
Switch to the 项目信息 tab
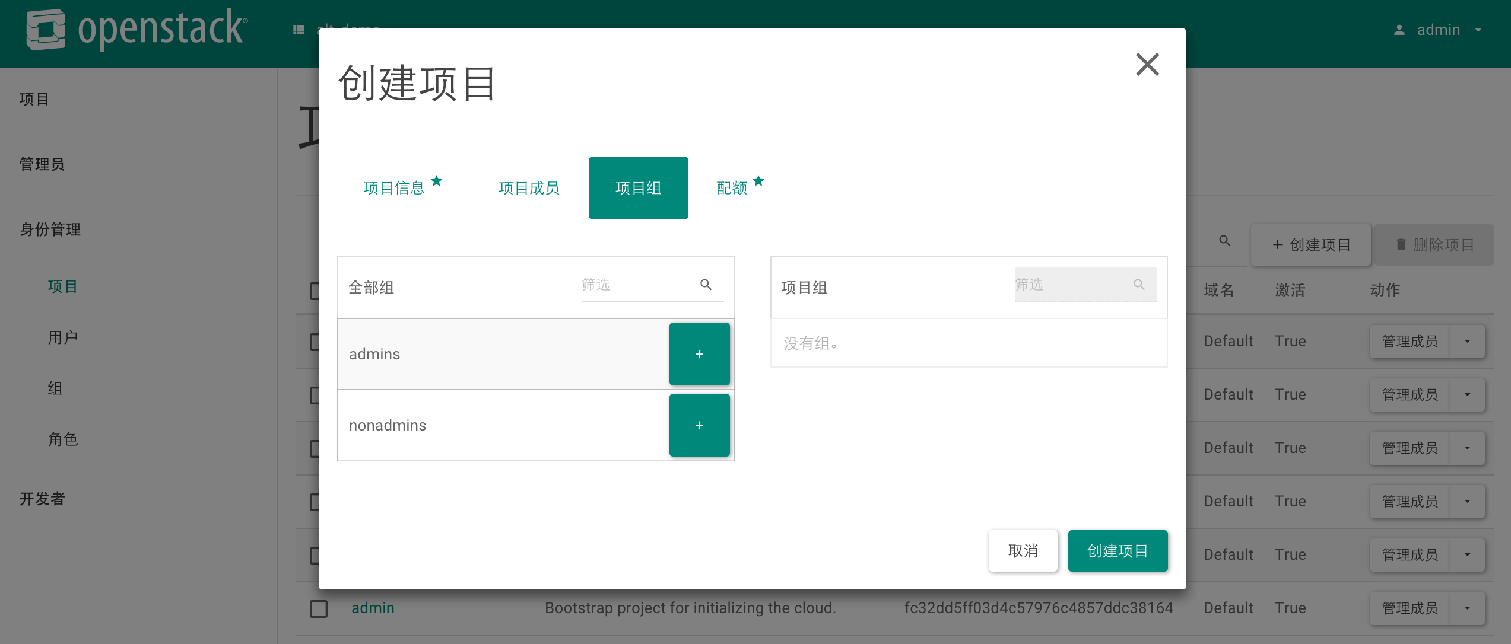point(402,188)
